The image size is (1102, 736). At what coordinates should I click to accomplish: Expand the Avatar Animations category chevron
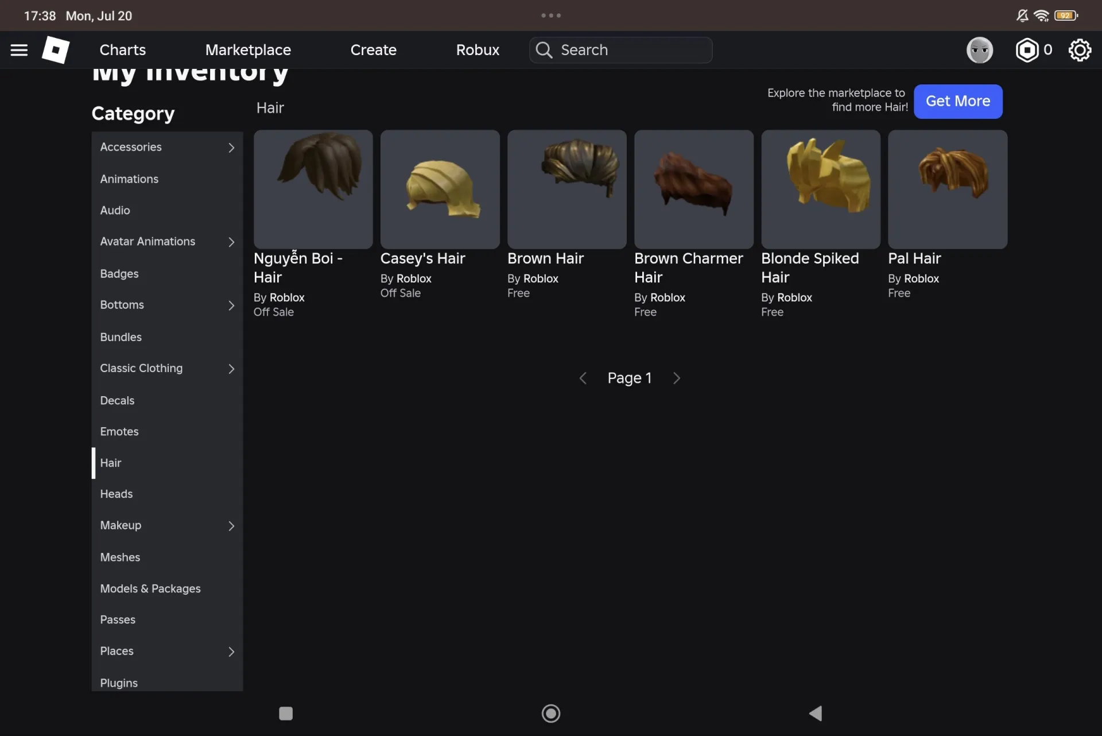(231, 242)
